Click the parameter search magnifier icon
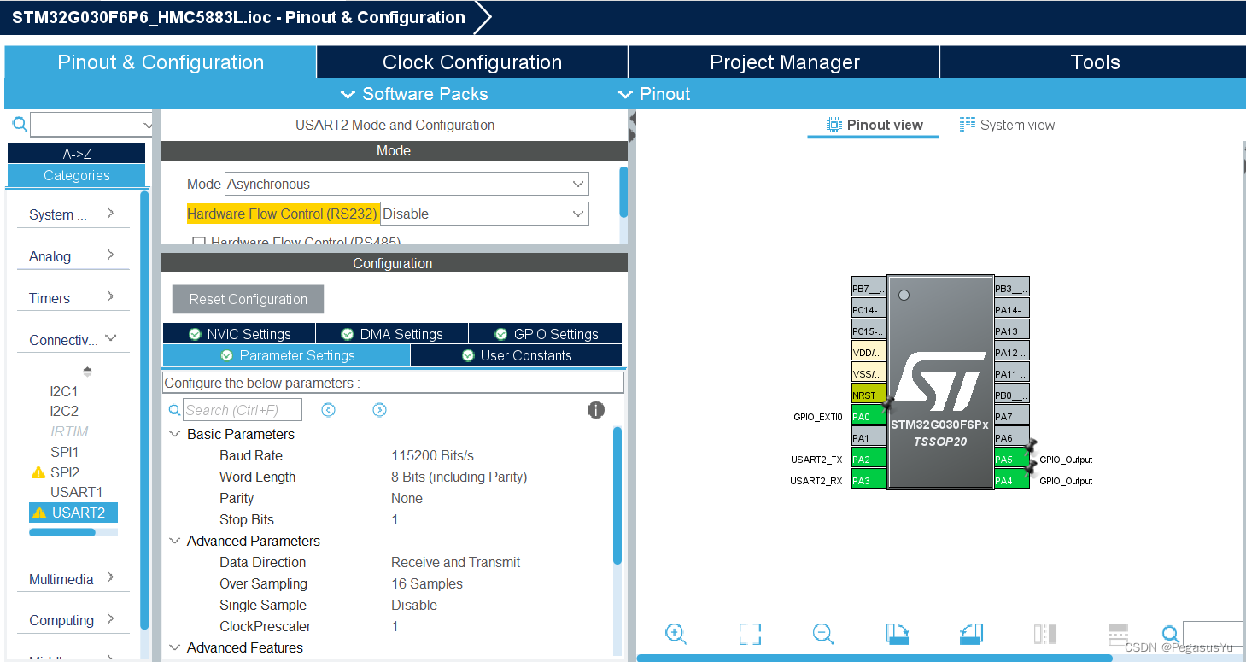The image size is (1246, 662). 174,410
